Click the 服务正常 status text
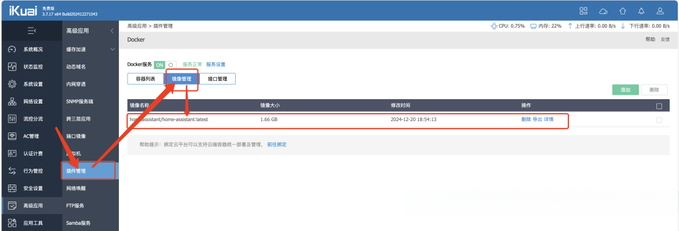The height and width of the screenshot is (231, 679). (192, 65)
